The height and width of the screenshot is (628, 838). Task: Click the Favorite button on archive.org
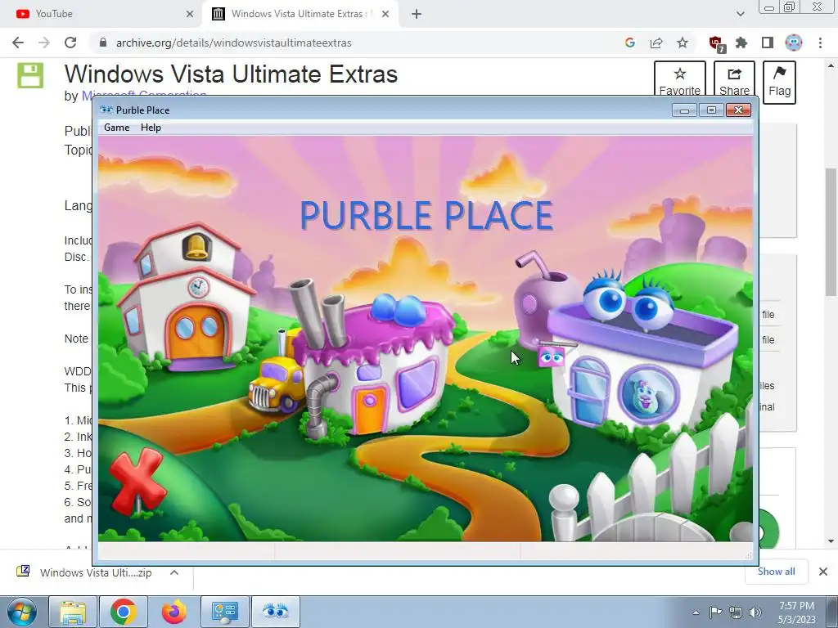tap(680, 82)
